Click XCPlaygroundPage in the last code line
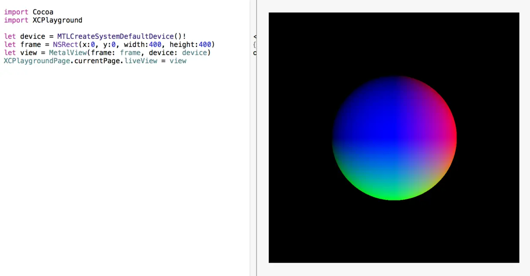Viewport: 530px width, 276px height. coord(36,61)
